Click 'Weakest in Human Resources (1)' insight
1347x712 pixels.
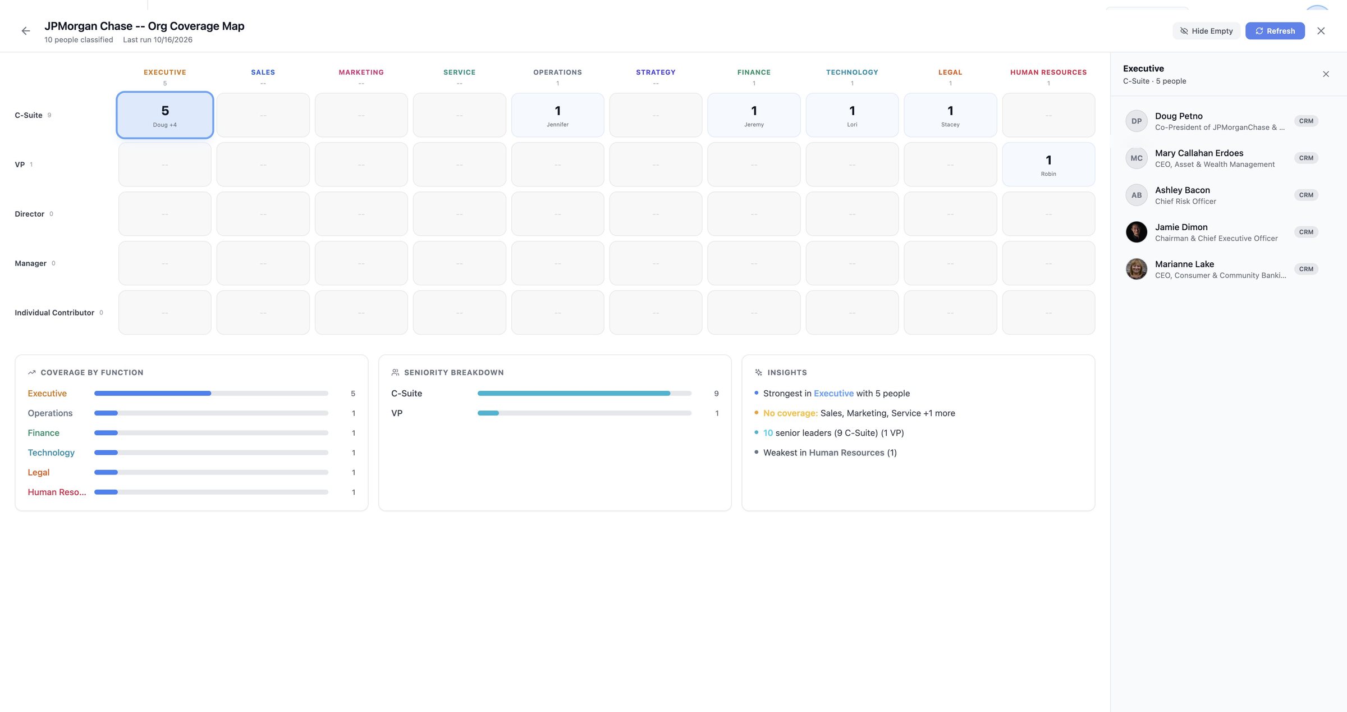[x=830, y=453]
